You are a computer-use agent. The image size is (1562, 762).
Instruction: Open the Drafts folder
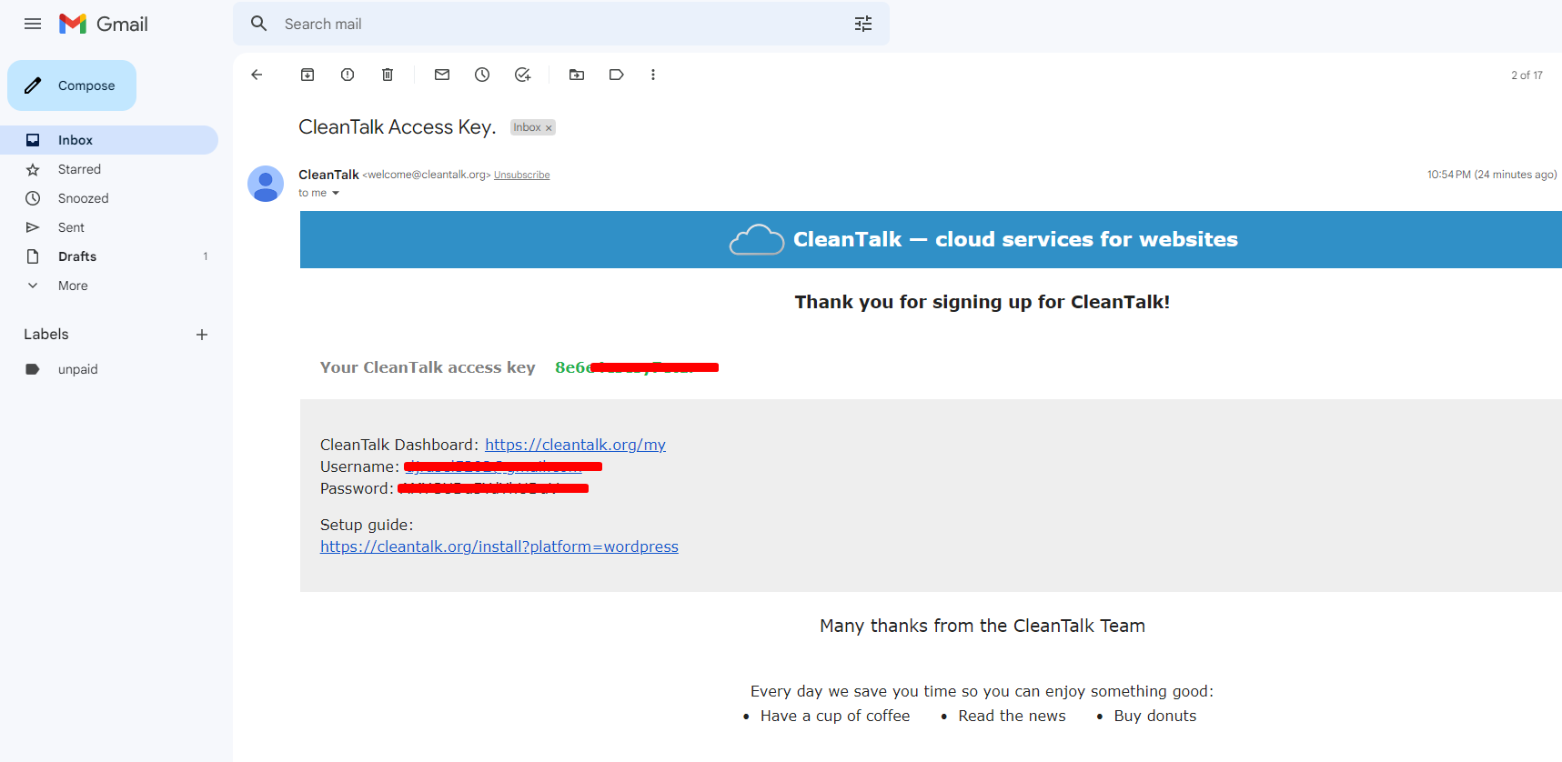click(x=109, y=256)
